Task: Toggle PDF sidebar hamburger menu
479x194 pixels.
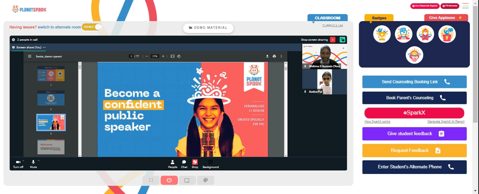Action: click(x=30, y=56)
